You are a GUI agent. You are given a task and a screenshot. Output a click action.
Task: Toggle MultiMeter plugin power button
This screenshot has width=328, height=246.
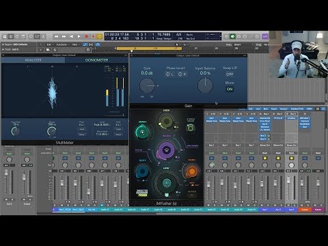[x=3, y=55]
